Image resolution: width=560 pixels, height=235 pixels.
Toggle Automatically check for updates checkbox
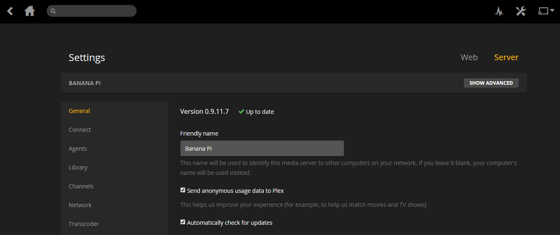click(183, 222)
